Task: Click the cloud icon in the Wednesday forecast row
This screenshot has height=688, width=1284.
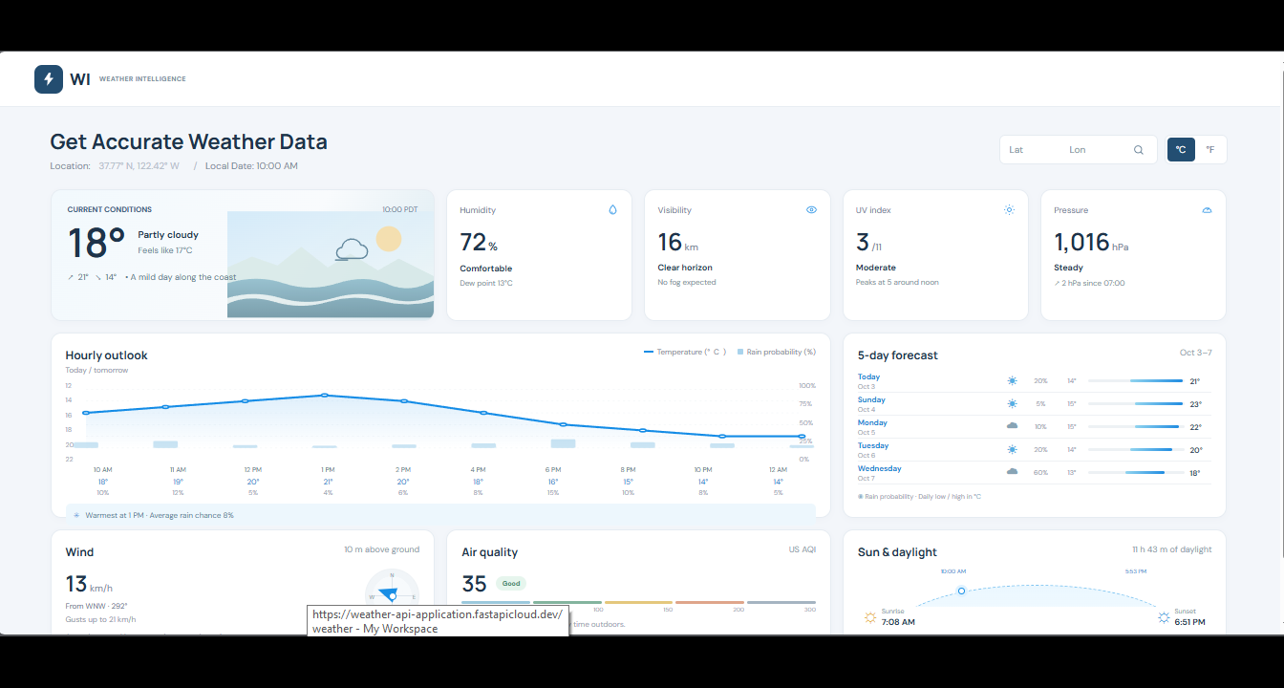Action: coord(1012,472)
